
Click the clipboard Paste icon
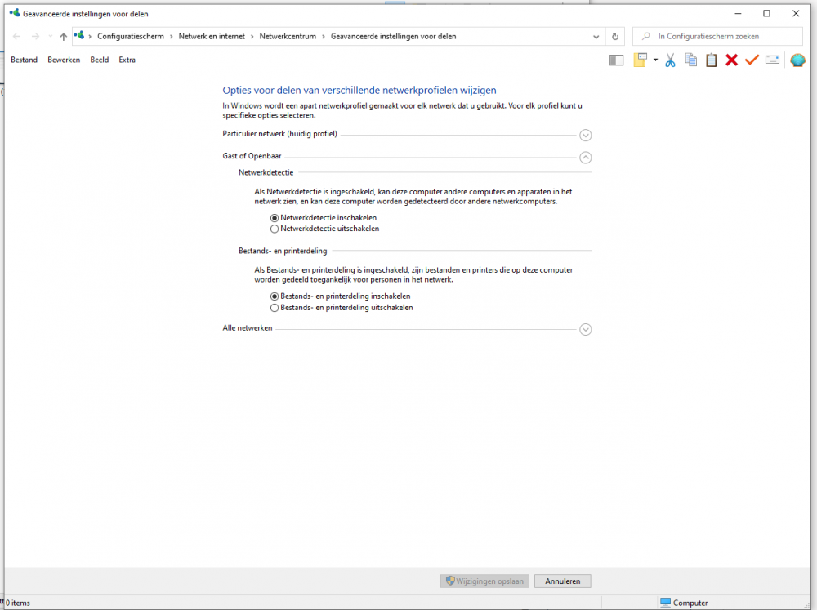click(712, 60)
